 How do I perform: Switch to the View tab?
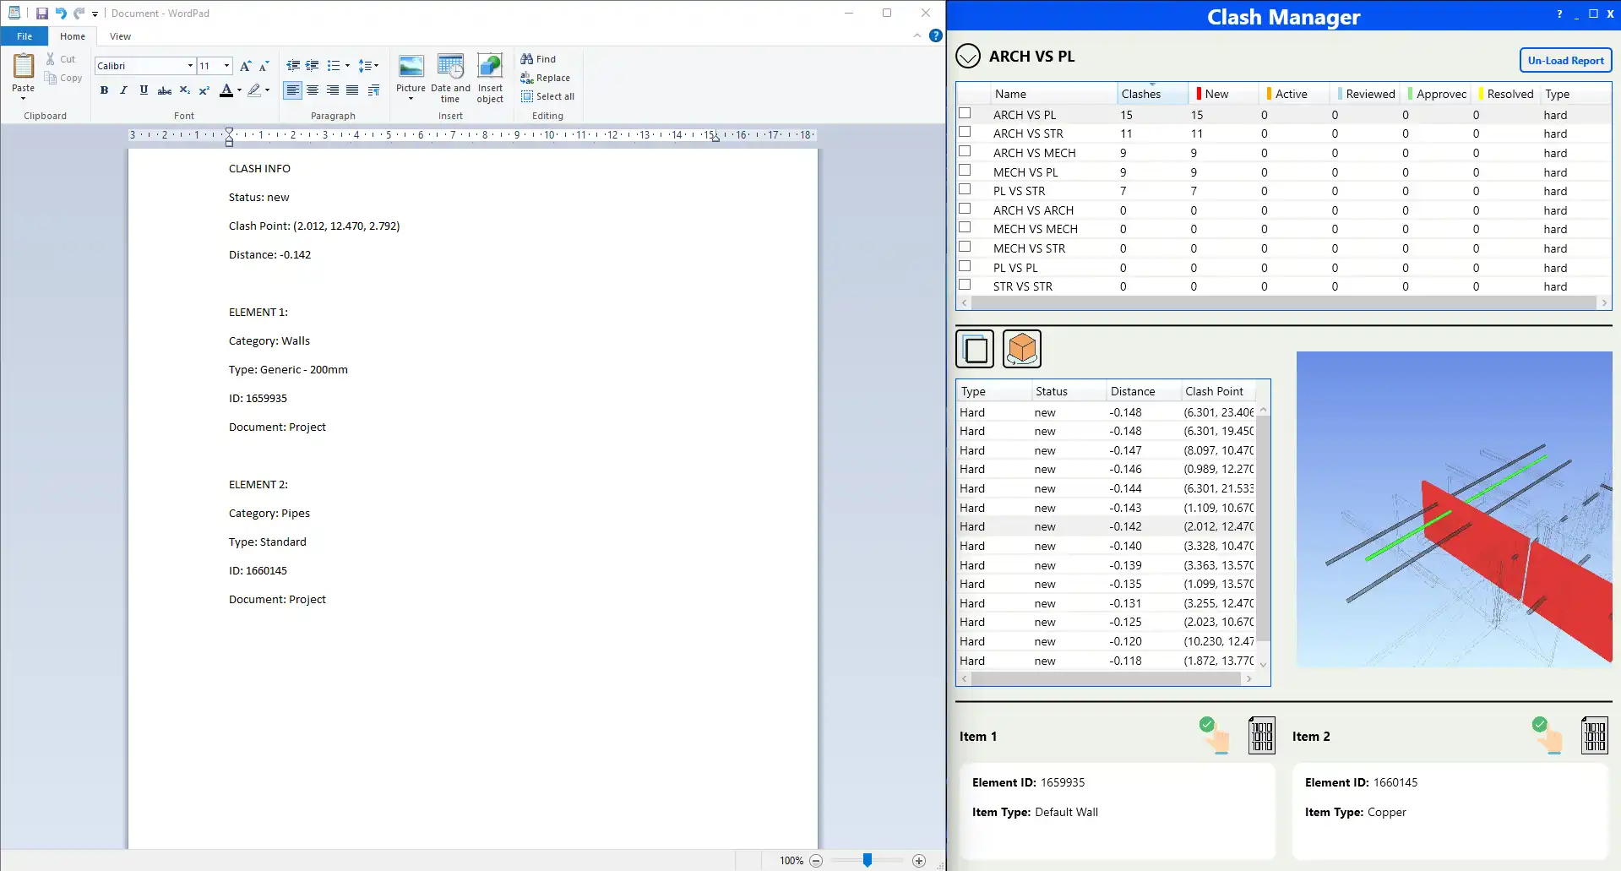coord(120,36)
